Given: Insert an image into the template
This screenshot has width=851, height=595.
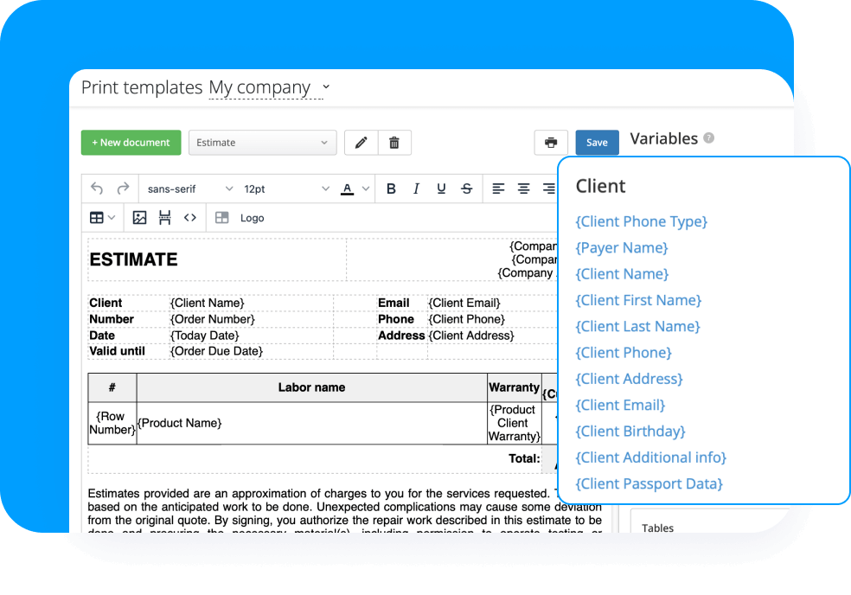Looking at the screenshot, I should pos(139,217).
